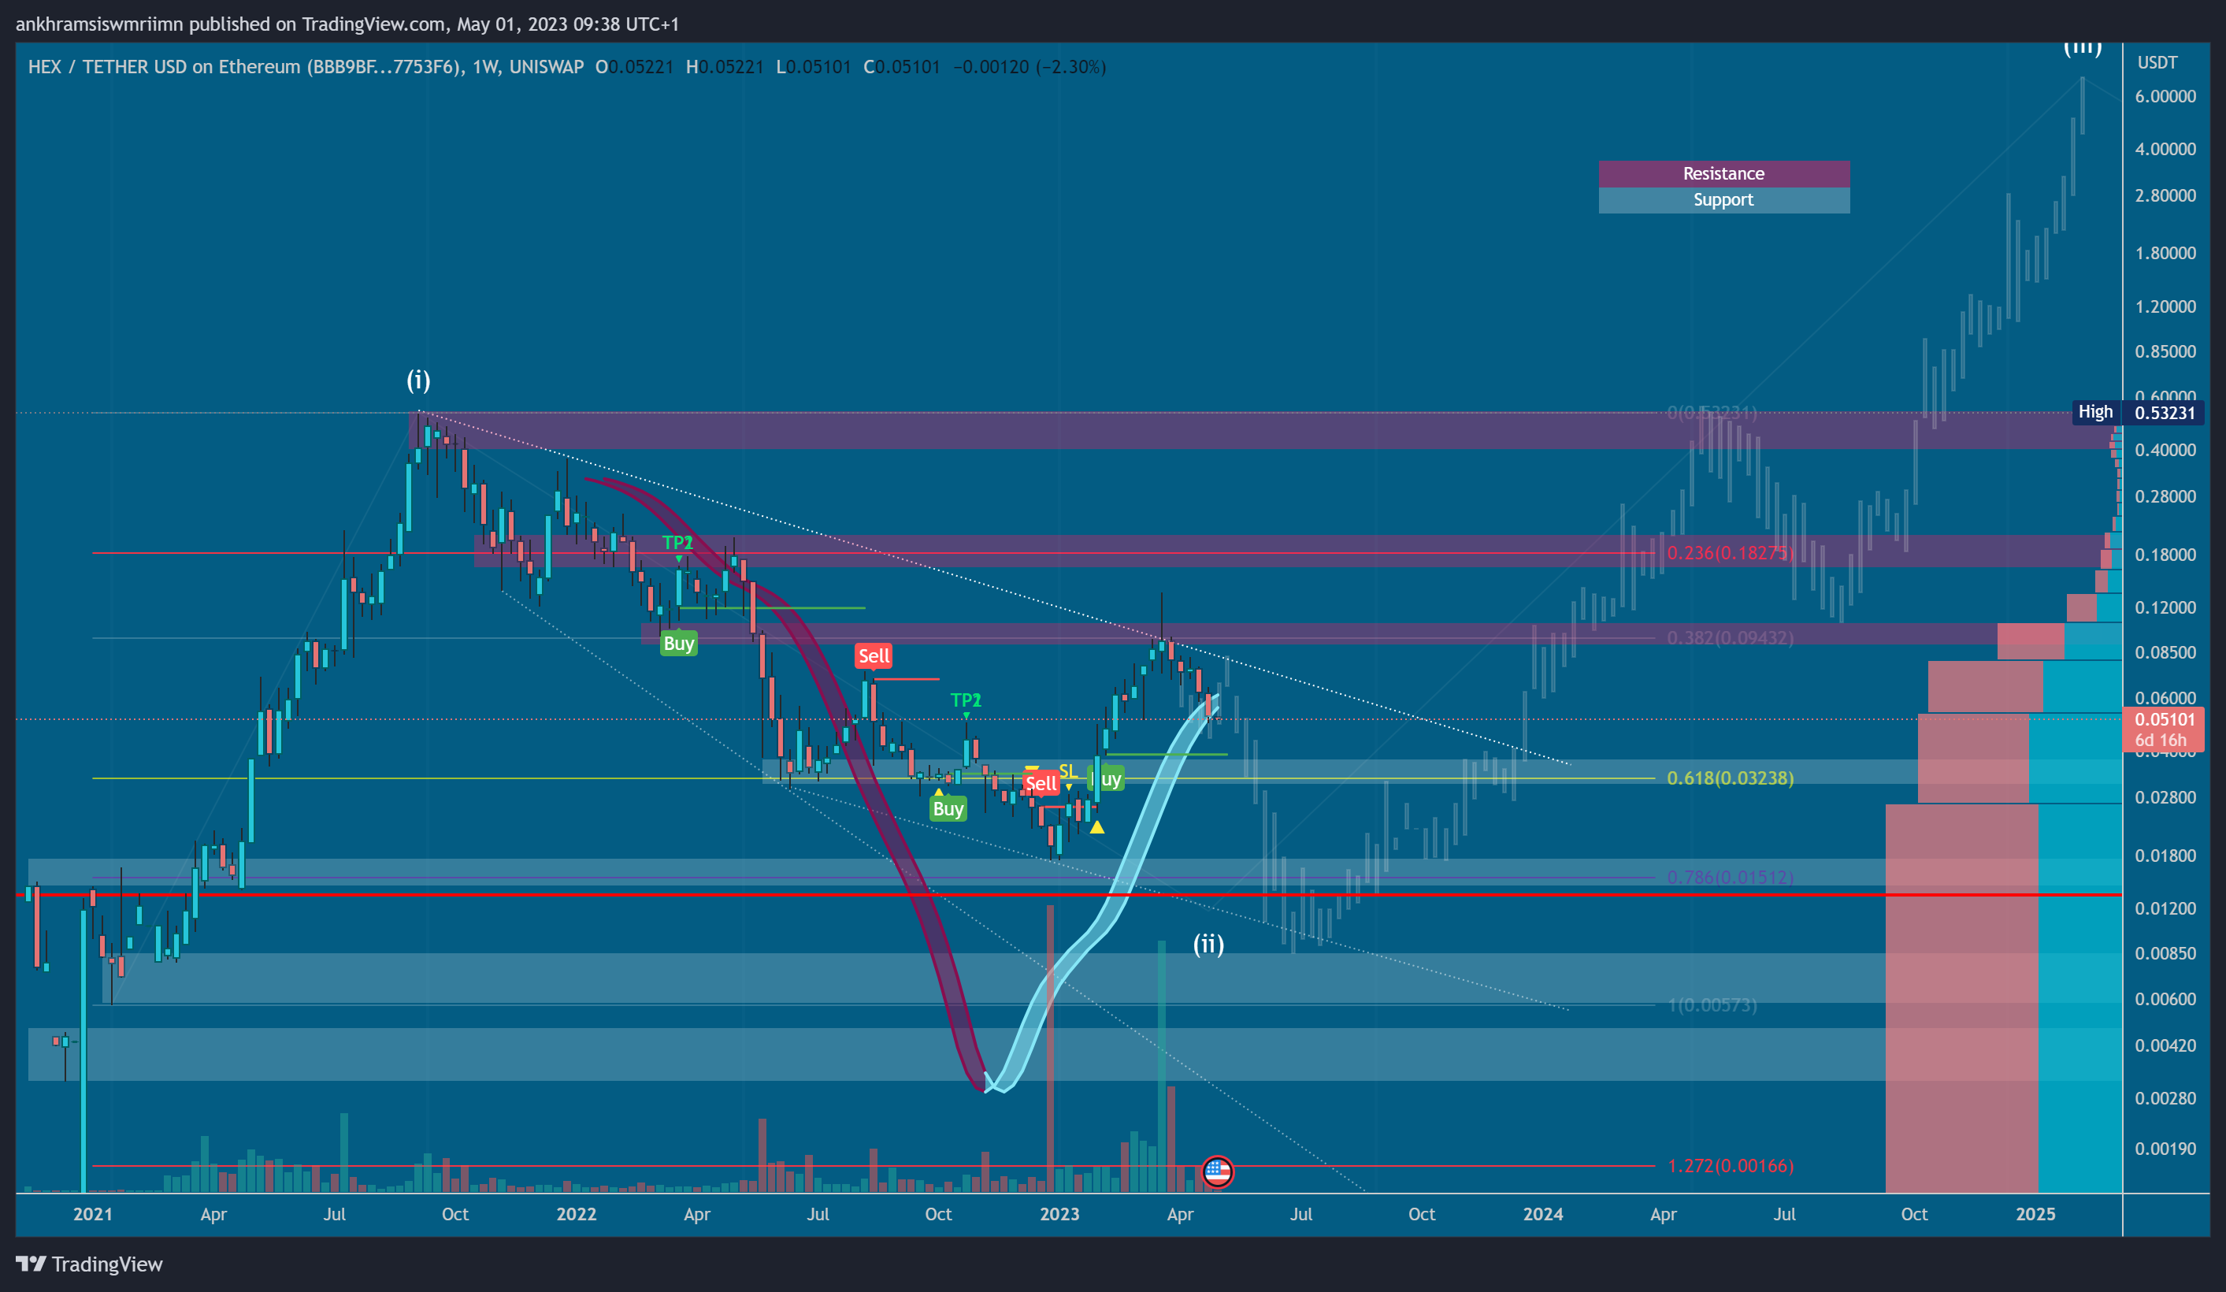The image size is (2226, 1292).
Task: Click the 0.382(0.09432) Fibonacci label
Action: pyautogui.click(x=1730, y=637)
